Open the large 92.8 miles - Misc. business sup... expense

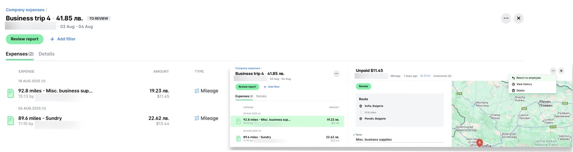pyautogui.click(x=56, y=91)
